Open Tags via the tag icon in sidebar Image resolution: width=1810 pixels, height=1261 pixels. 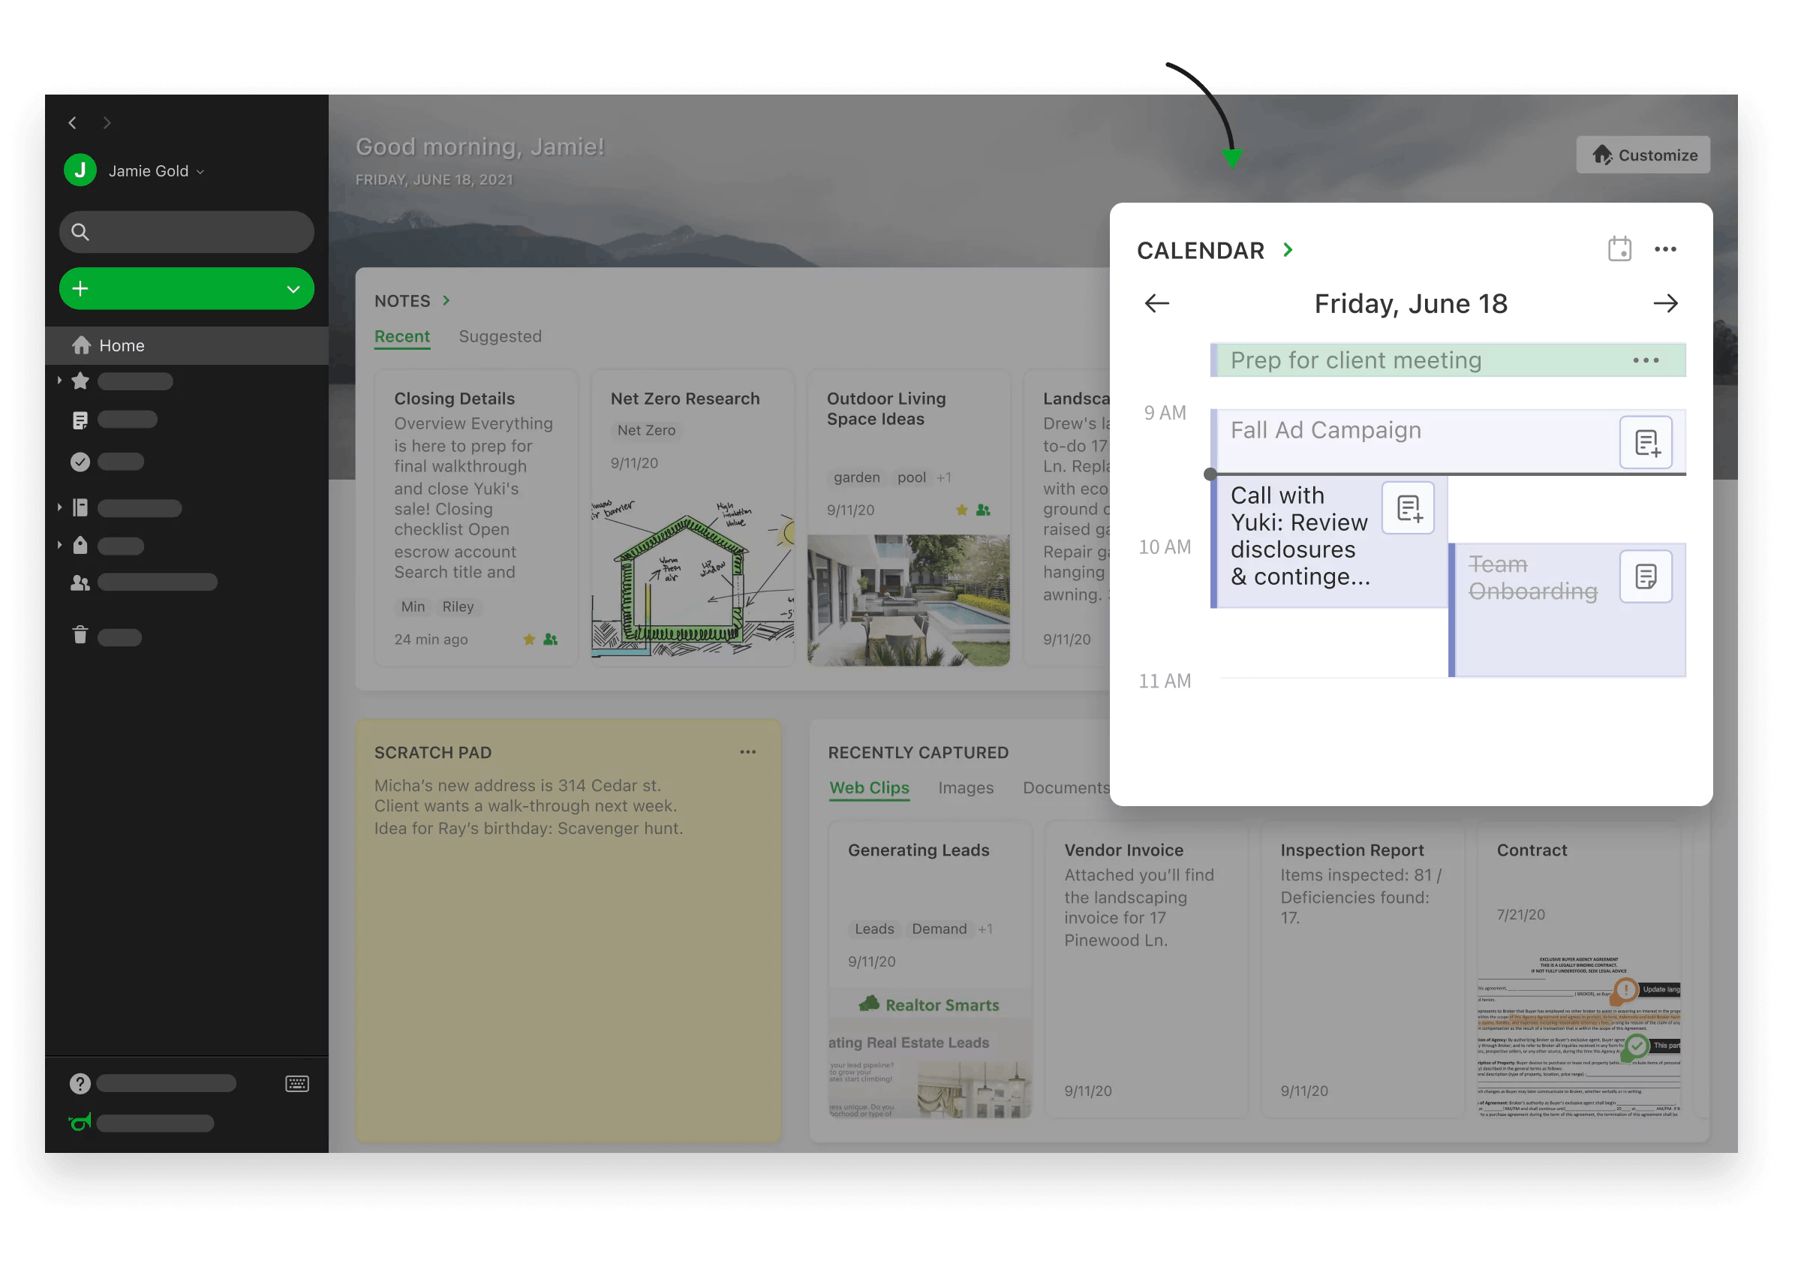[x=80, y=545]
